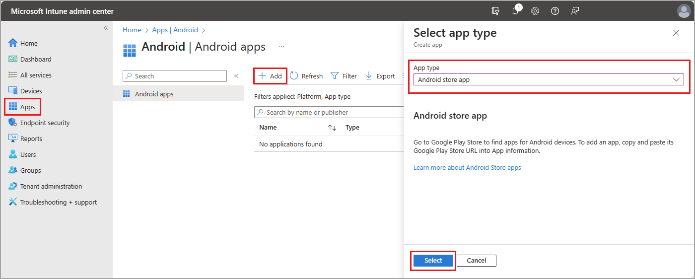Click the Cancel button
The width and height of the screenshot is (695, 279).
477,261
